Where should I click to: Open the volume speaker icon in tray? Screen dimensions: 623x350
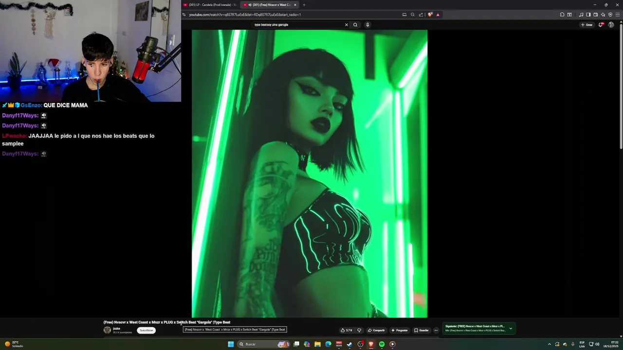(x=597, y=344)
